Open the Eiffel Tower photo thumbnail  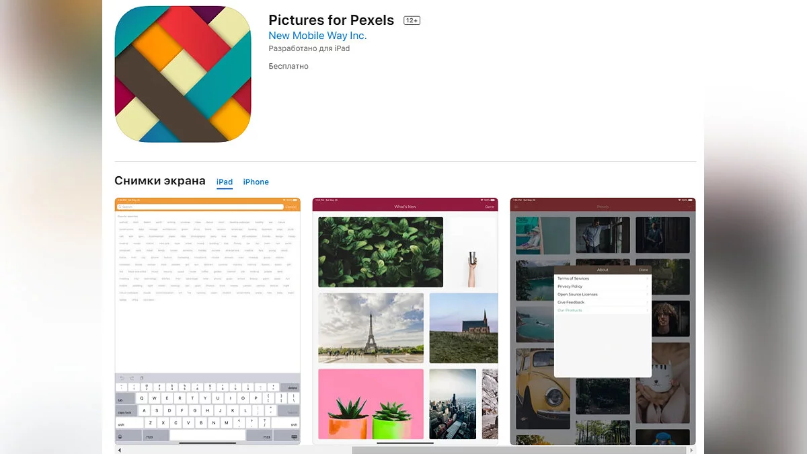[371, 328]
